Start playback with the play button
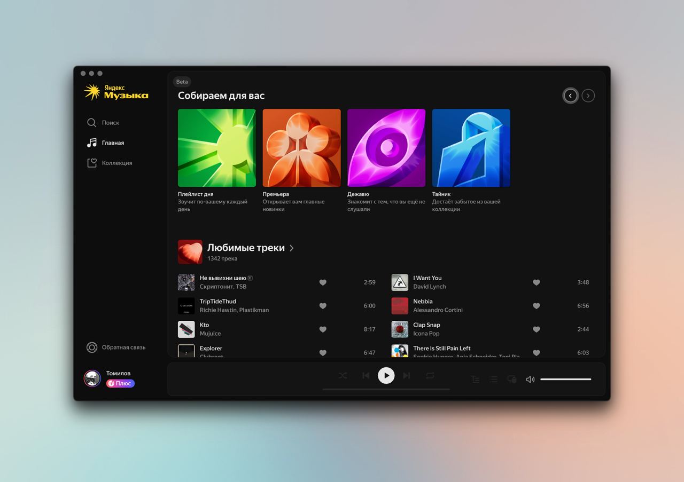 (x=386, y=376)
